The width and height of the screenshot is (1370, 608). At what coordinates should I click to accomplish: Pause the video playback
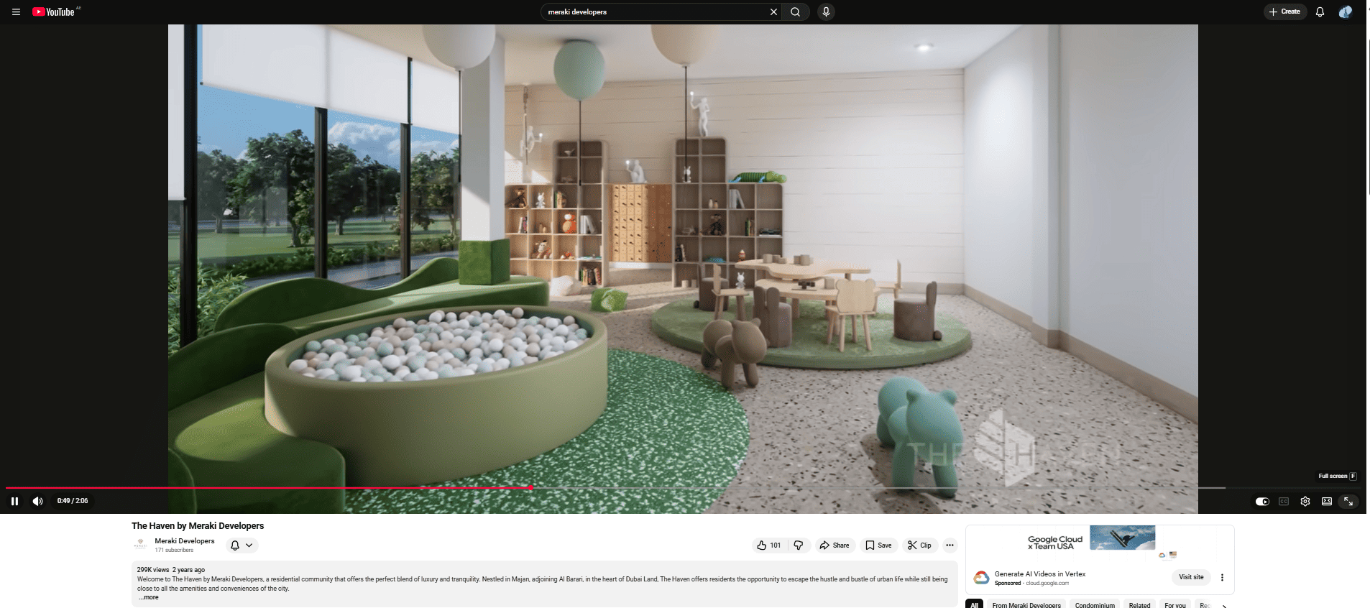[14, 501]
